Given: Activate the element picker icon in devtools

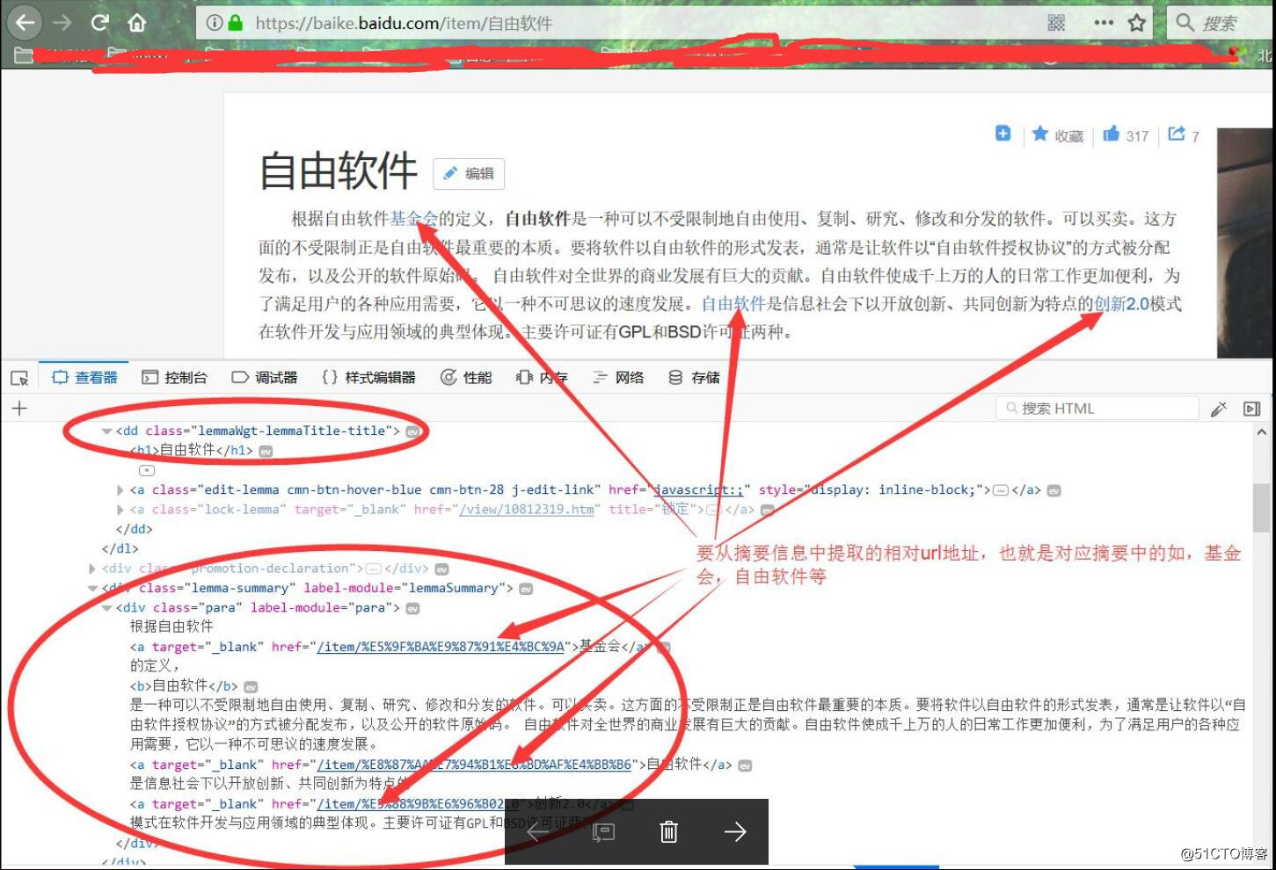Looking at the screenshot, I should [x=19, y=378].
